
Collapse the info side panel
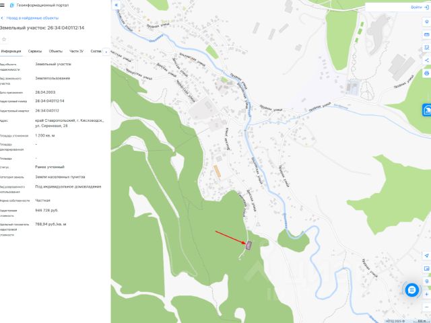[x=117, y=5]
